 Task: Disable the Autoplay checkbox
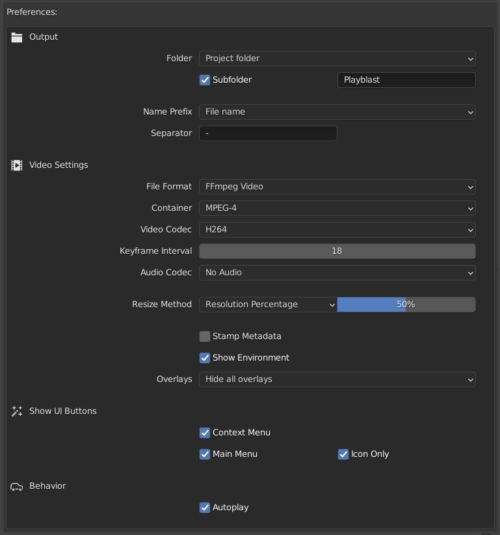[205, 508]
